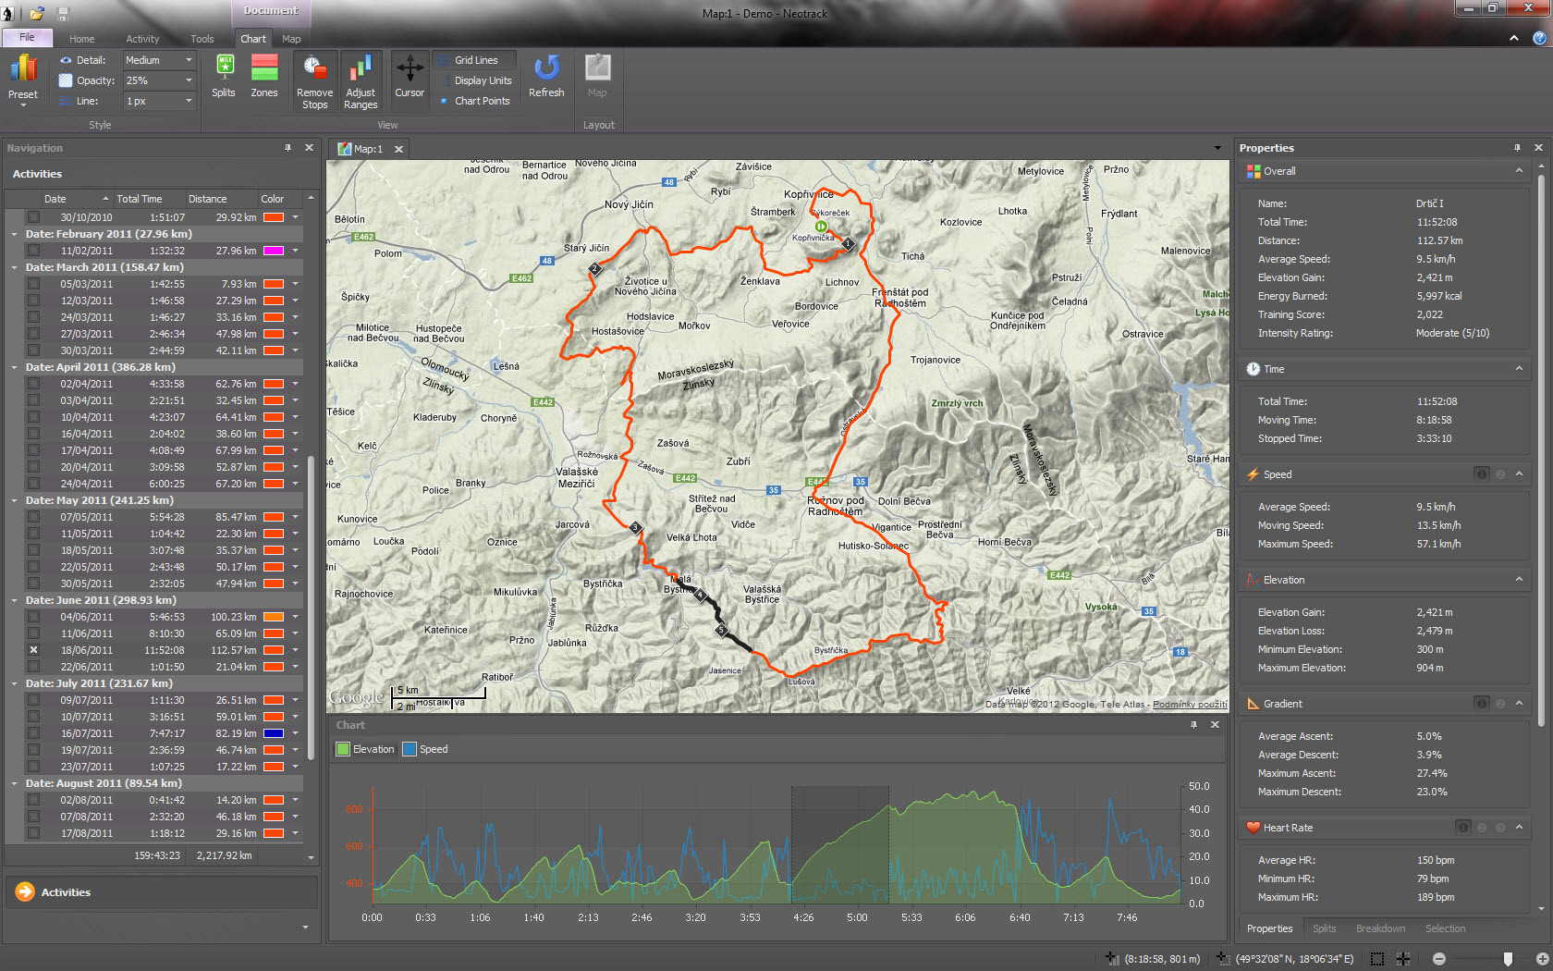Click the blue color swatch for 16/07/2011
The height and width of the screenshot is (971, 1553).
point(273,733)
